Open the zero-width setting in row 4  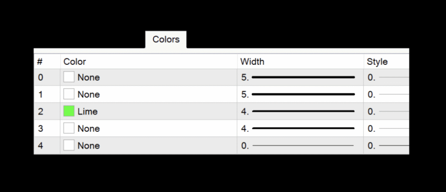click(x=300, y=146)
